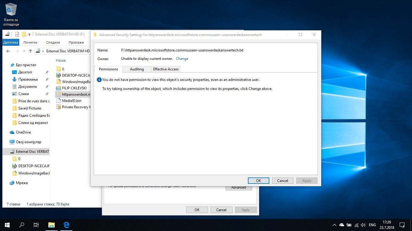
Task: Open taskbar Search
Action: point(22,225)
